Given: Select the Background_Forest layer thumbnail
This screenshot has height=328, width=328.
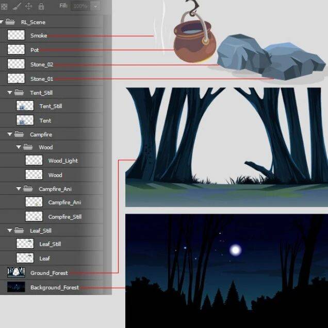Looking at the screenshot, I should coord(16,287).
